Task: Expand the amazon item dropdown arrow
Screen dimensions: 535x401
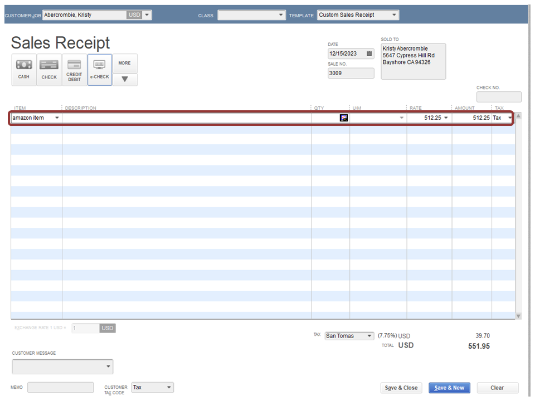Action: [57, 118]
